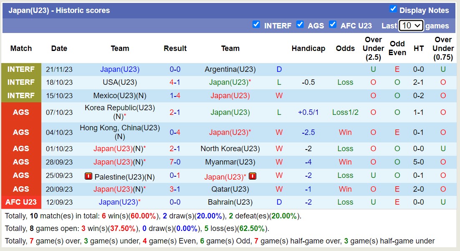Disable the AGS filter checkbox
This screenshot has height=251, width=460.
(x=300, y=25)
